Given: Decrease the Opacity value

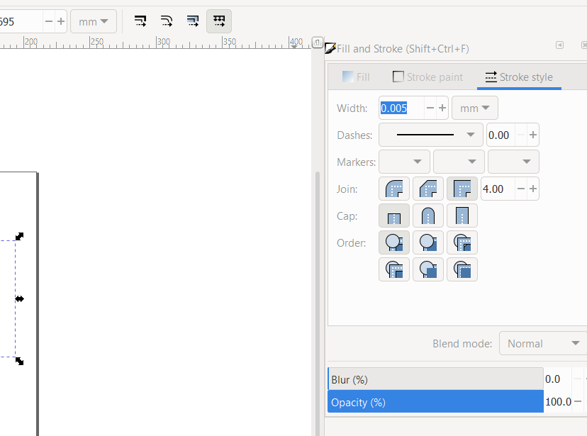Looking at the screenshot, I should click(578, 402).
